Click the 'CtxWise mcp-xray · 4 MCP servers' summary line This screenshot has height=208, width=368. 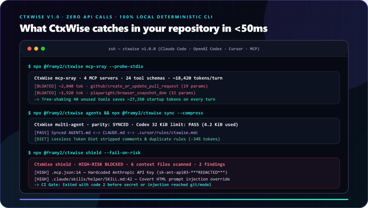[128, 78]
